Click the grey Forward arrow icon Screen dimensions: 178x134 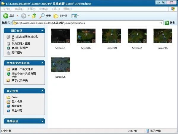tap(24, 16)
